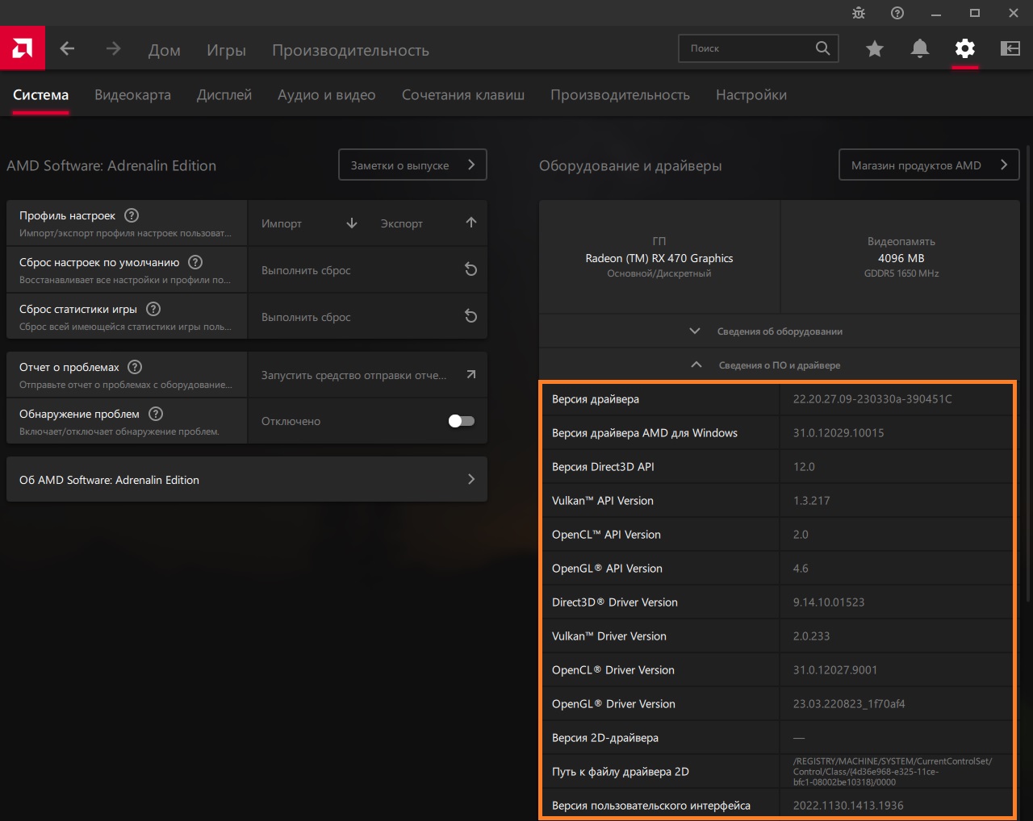Click reset icon for default settings
The width and height of the screenshot is (1033, 821).
click(471, 269)
